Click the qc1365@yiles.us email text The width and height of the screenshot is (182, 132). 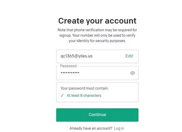point(76,56)
